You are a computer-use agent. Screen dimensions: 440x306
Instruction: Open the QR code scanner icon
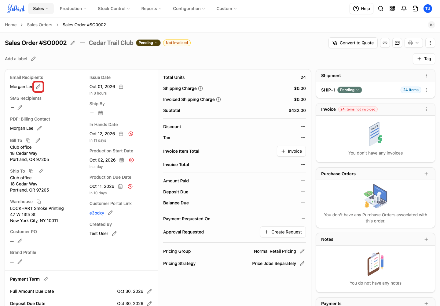392,9
